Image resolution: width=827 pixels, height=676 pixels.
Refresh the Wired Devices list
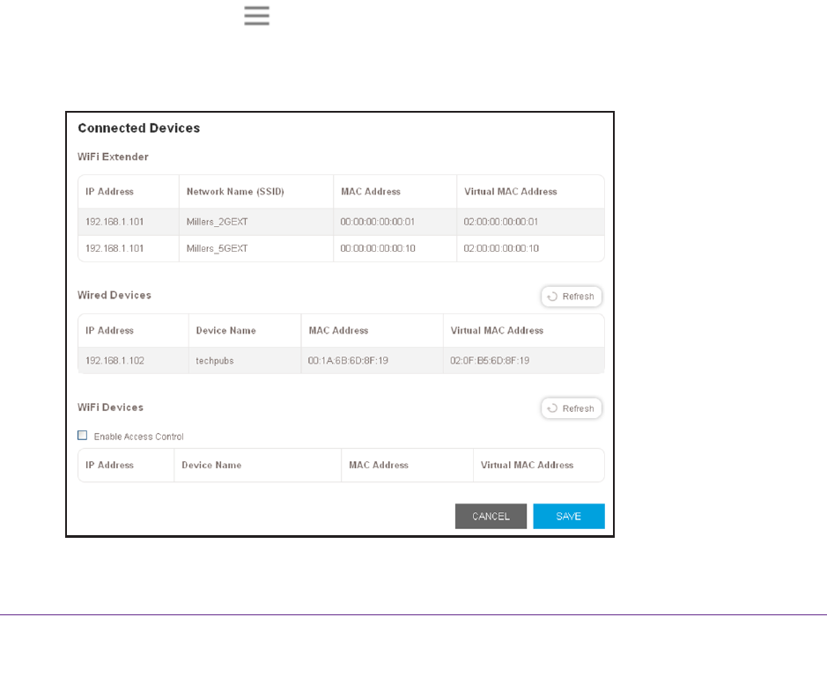572,297
